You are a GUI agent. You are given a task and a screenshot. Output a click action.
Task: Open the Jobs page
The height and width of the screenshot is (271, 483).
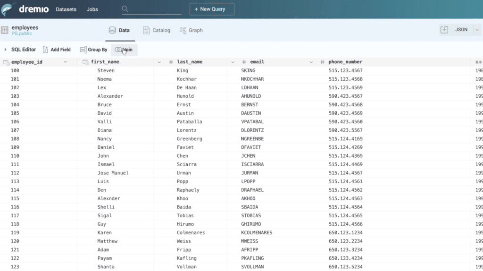(92, 9)
